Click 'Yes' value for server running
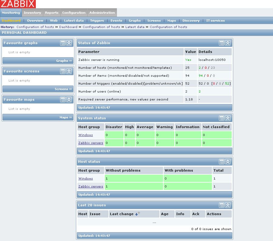The width and height of the screenshot is (273, 241). 188,60
